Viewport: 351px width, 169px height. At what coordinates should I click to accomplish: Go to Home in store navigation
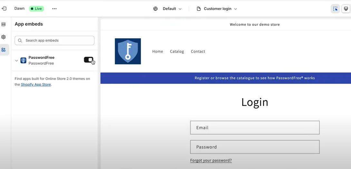pyautogui.click(x=158, y=51)
